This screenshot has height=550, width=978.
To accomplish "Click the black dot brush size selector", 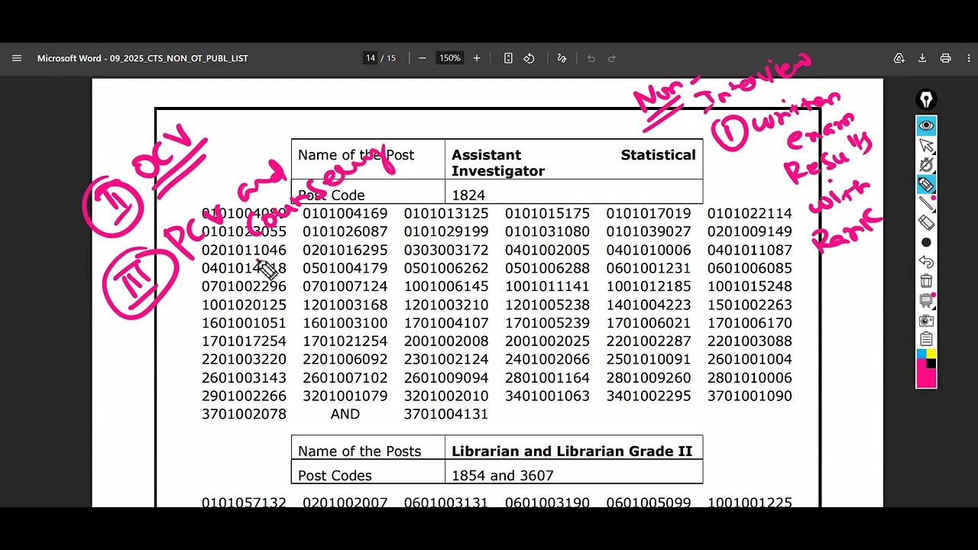I will [x=926, y=242].
